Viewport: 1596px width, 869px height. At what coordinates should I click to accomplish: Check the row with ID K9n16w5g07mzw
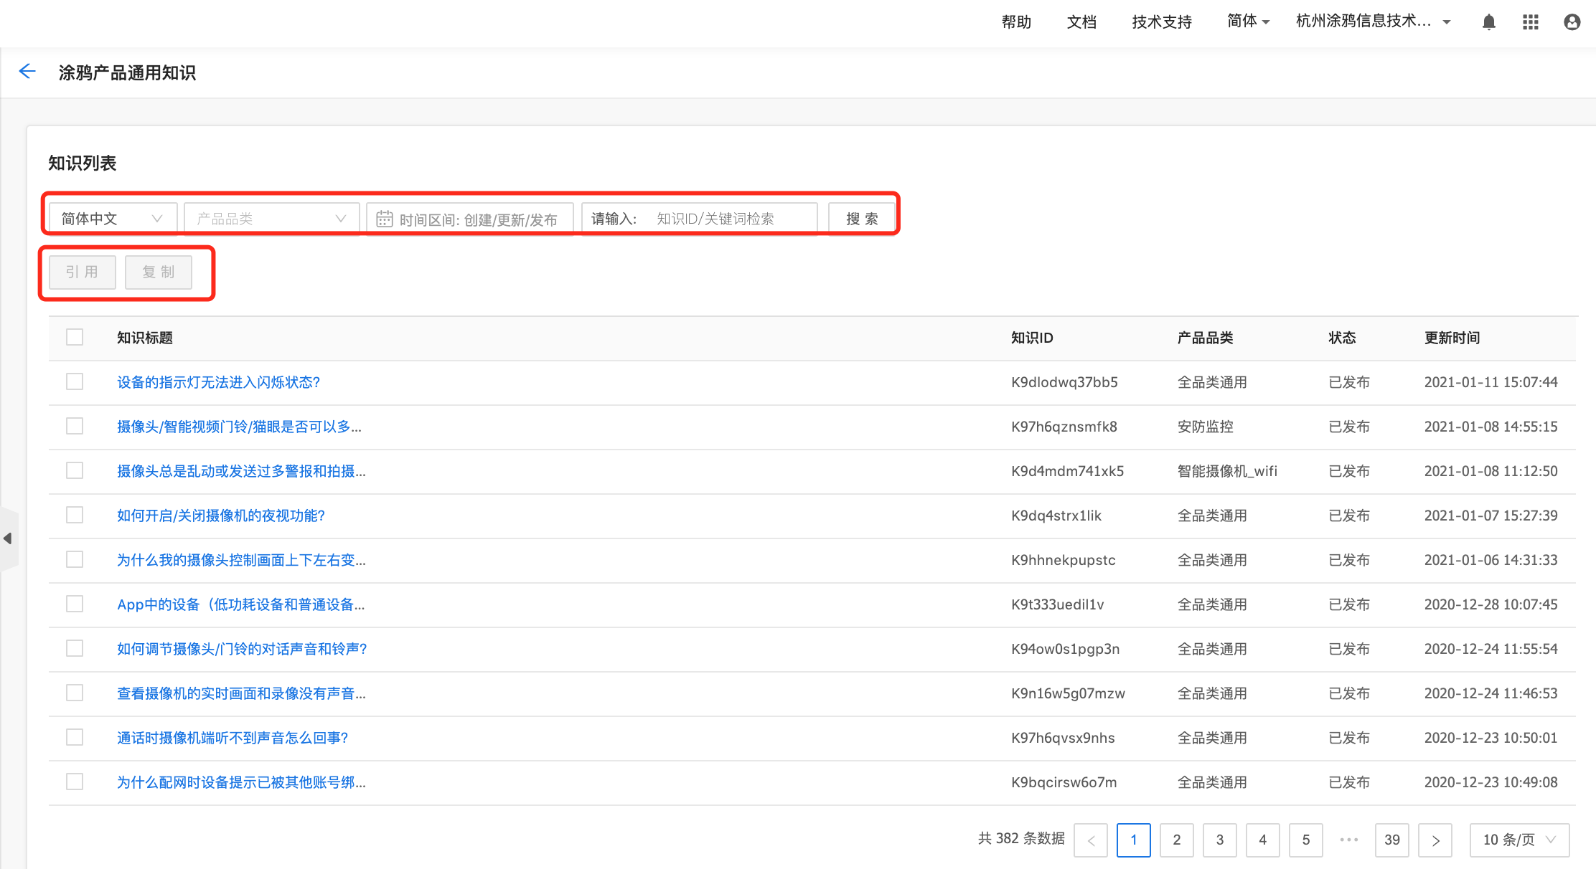pos(75,693)
